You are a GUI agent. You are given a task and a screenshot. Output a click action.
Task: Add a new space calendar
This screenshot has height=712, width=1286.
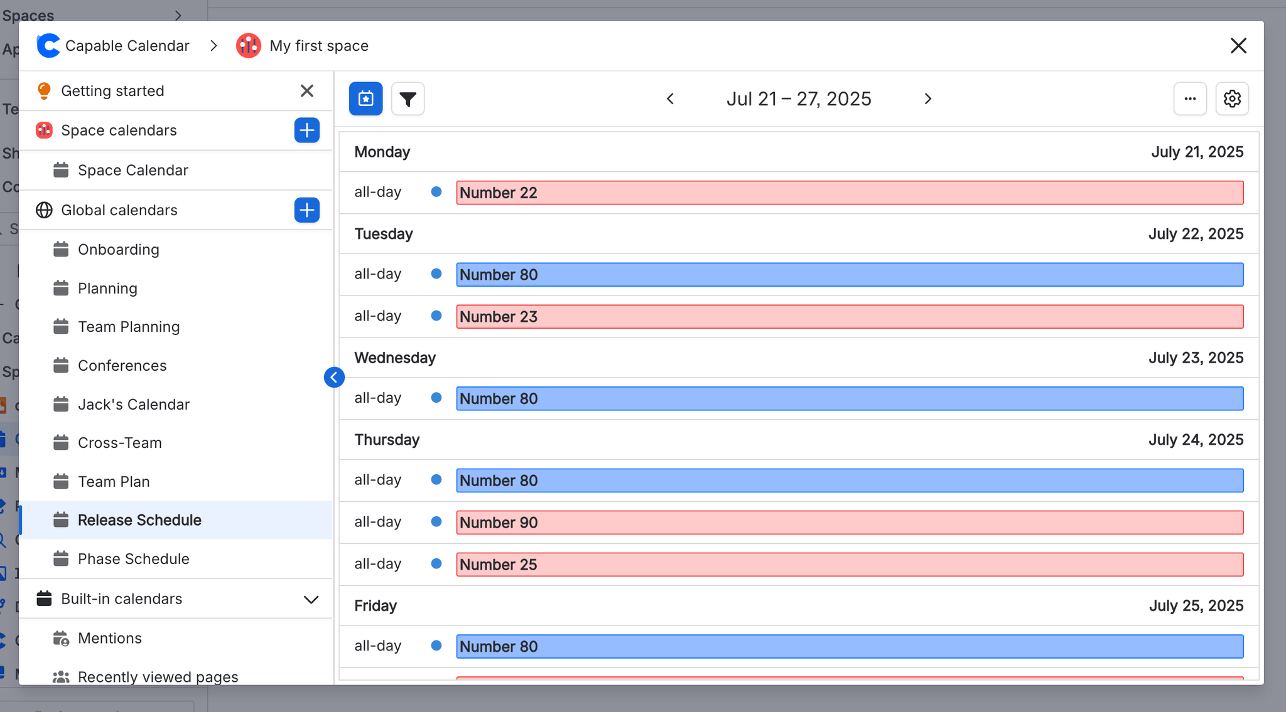tap(306, 130)
